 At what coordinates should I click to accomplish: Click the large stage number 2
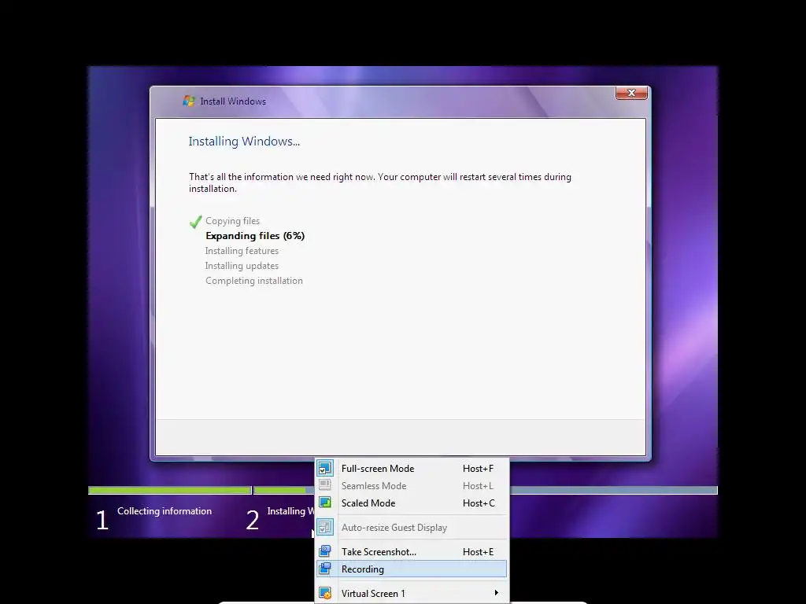(253, 520)
